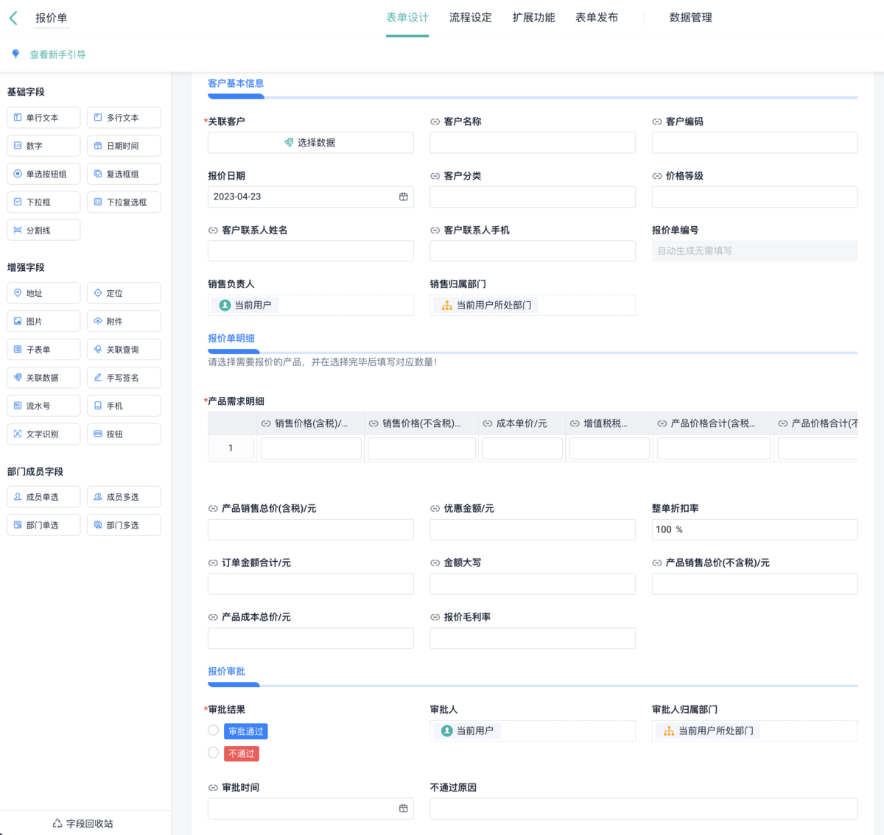Click the back arrow beside 报价单

pyautogui.click(x=13, y=18)
